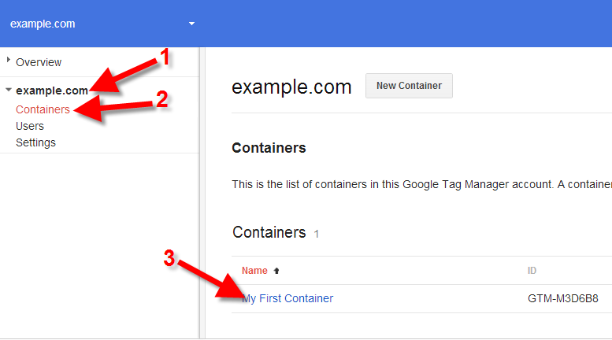Collapse the example.com sidebar tree arrow
The height and width of the screenshot is (340, 612).
9,91
